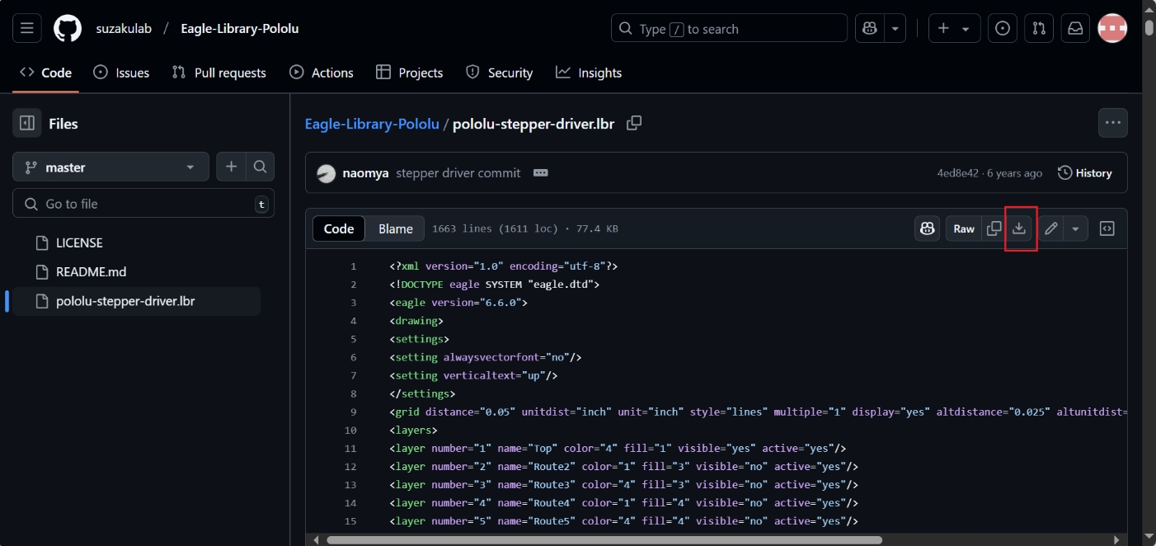1156x546 pixels.
Task: Click the Eagle-Library-Pololu breadcrumb link
Action: [372, 124]
